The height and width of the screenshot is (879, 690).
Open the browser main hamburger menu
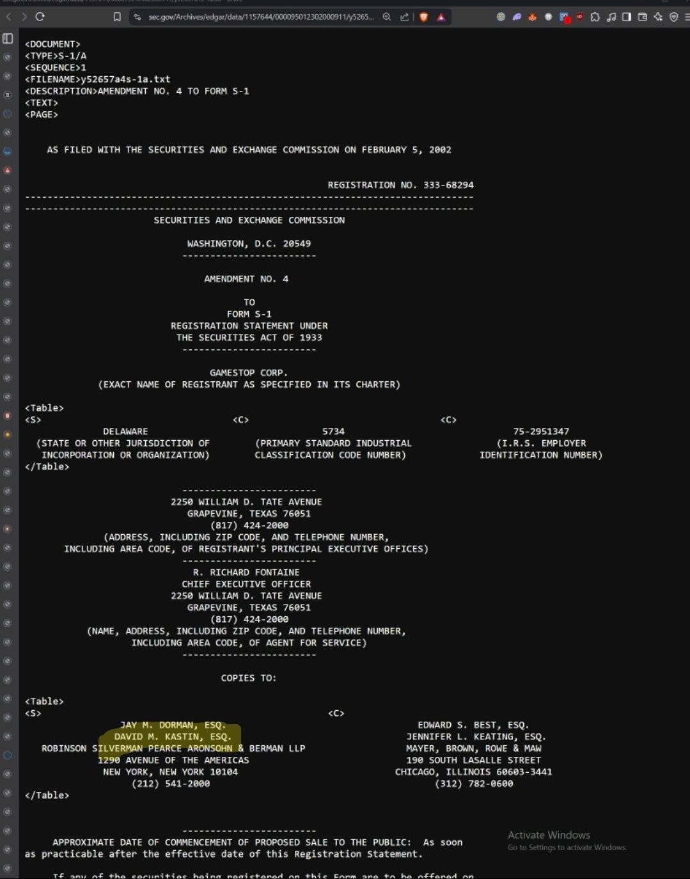(687, 17)
